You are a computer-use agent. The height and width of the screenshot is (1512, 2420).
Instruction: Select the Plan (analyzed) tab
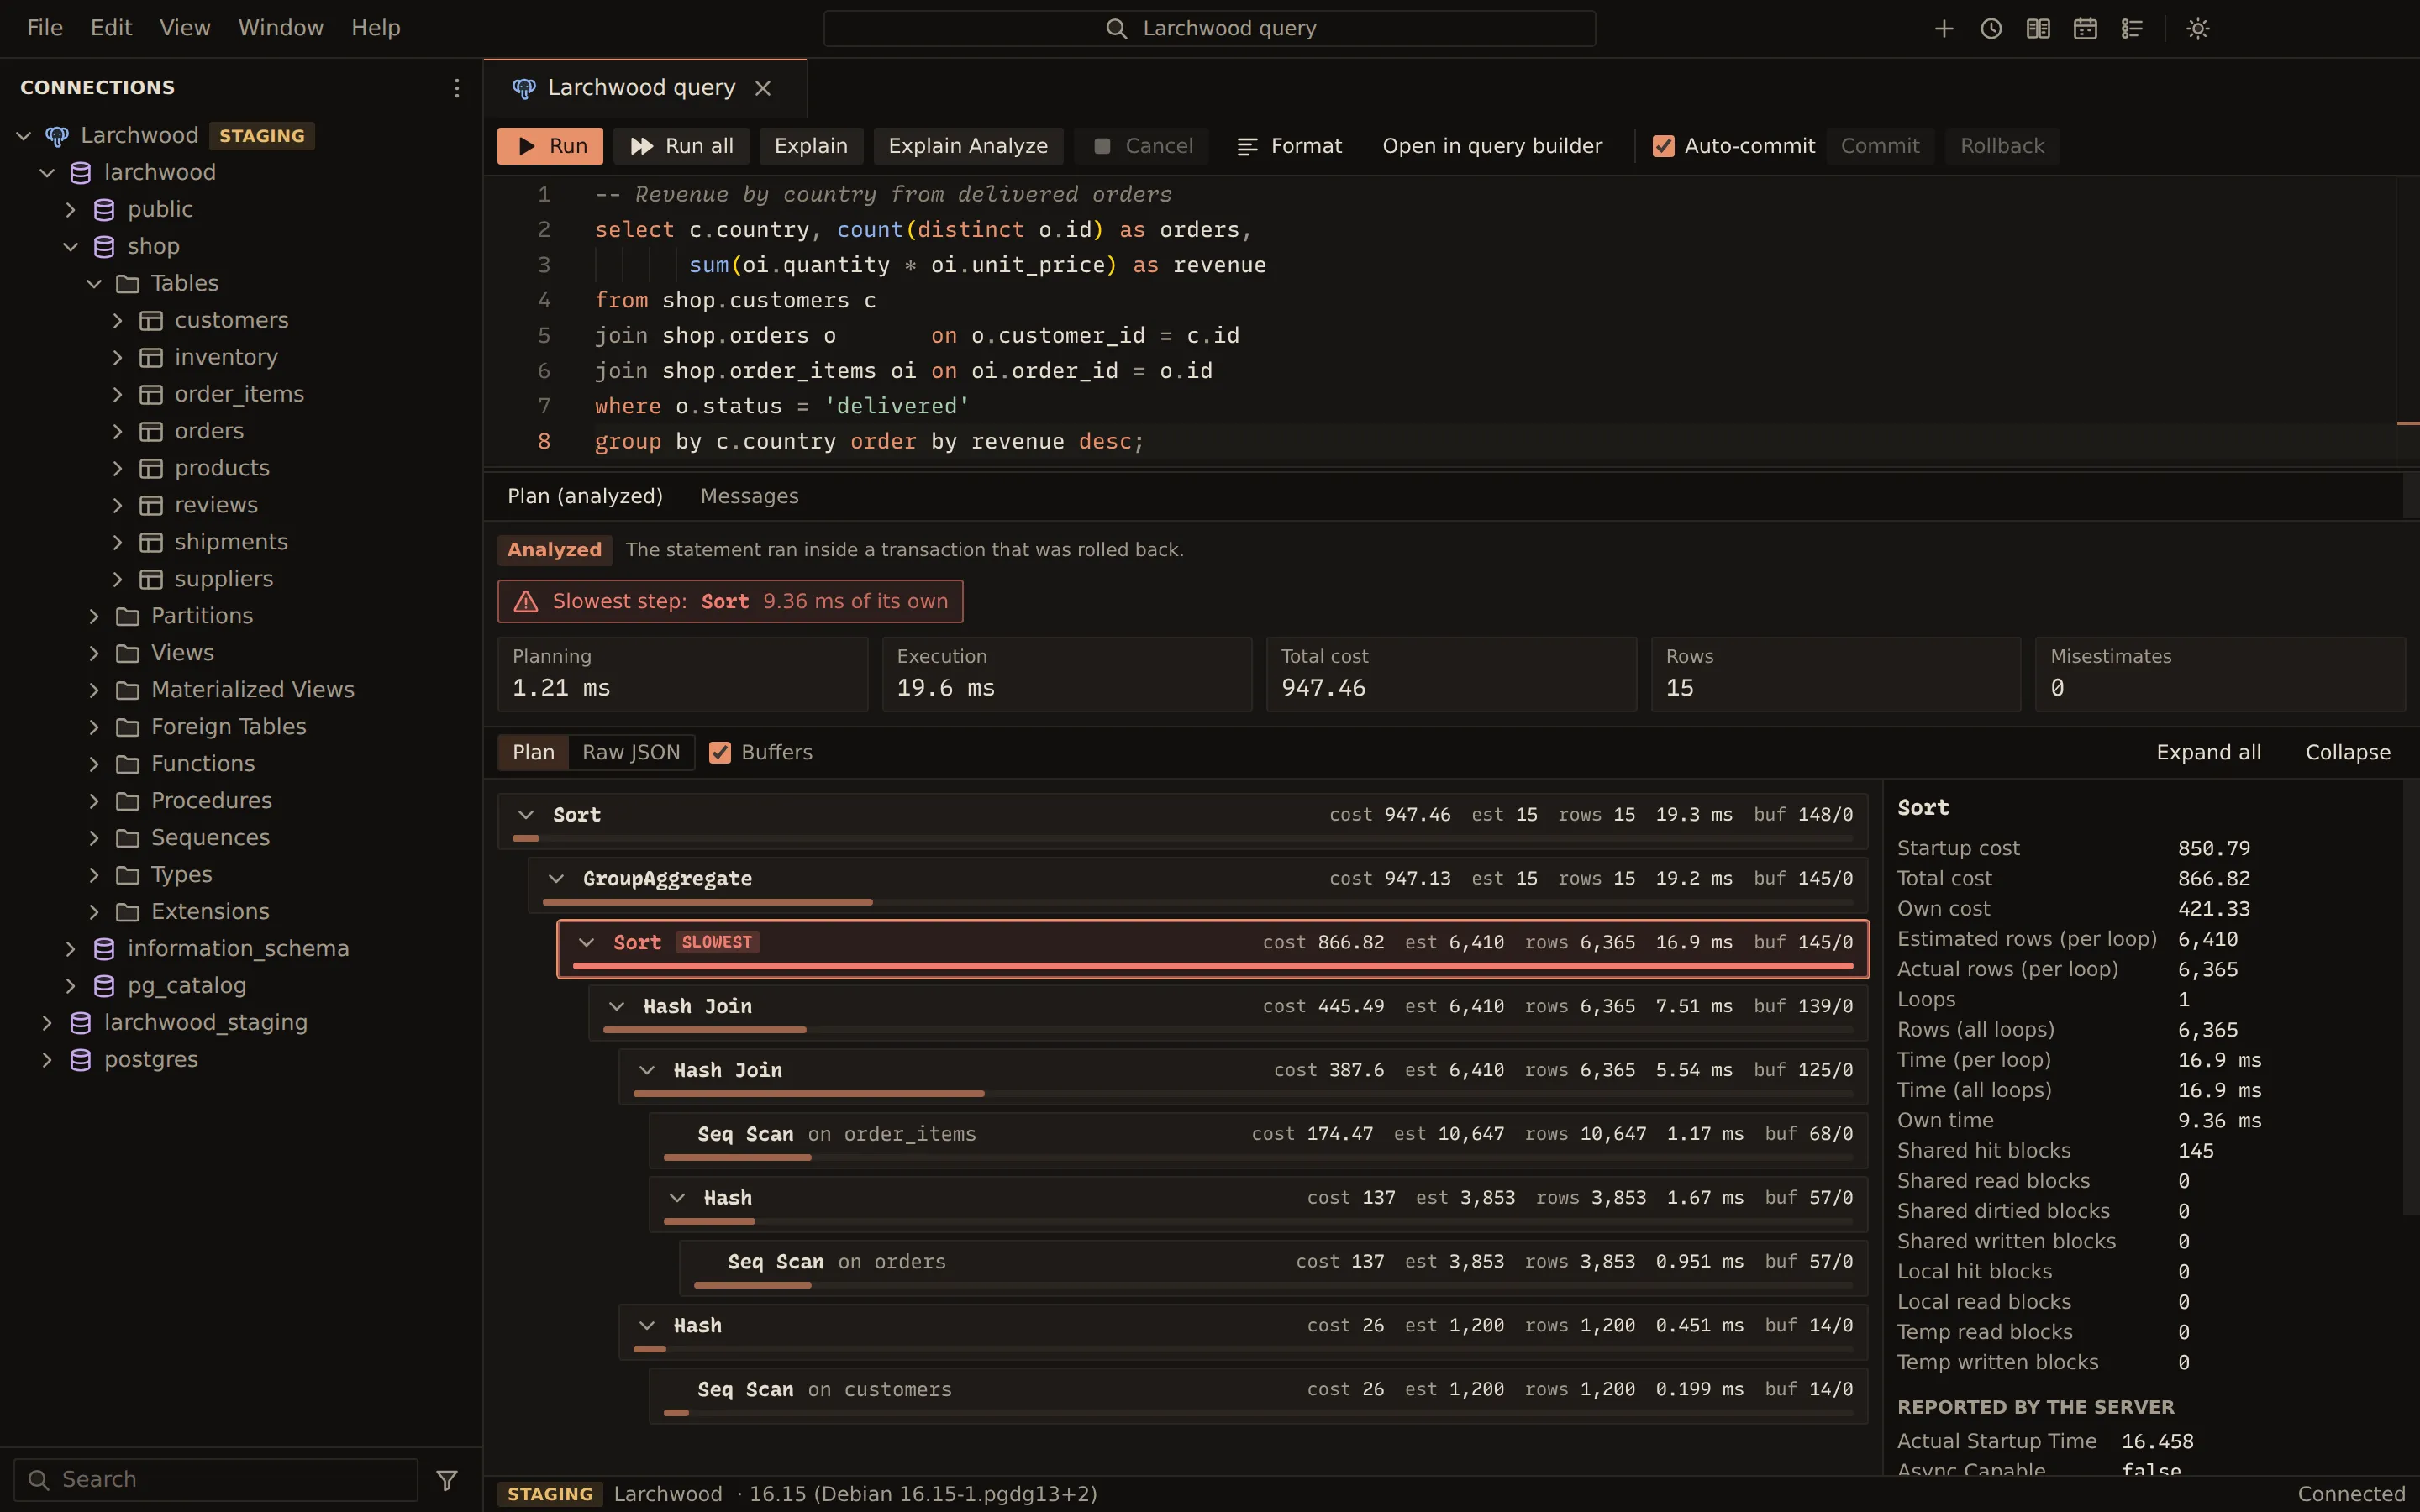coord(585,496)
